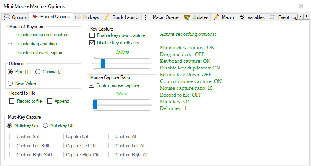This screenshot has width=311, height=166.
Task: Click the Options tab toggle icon
Action: pyautogui.click(x=7, y=17)
